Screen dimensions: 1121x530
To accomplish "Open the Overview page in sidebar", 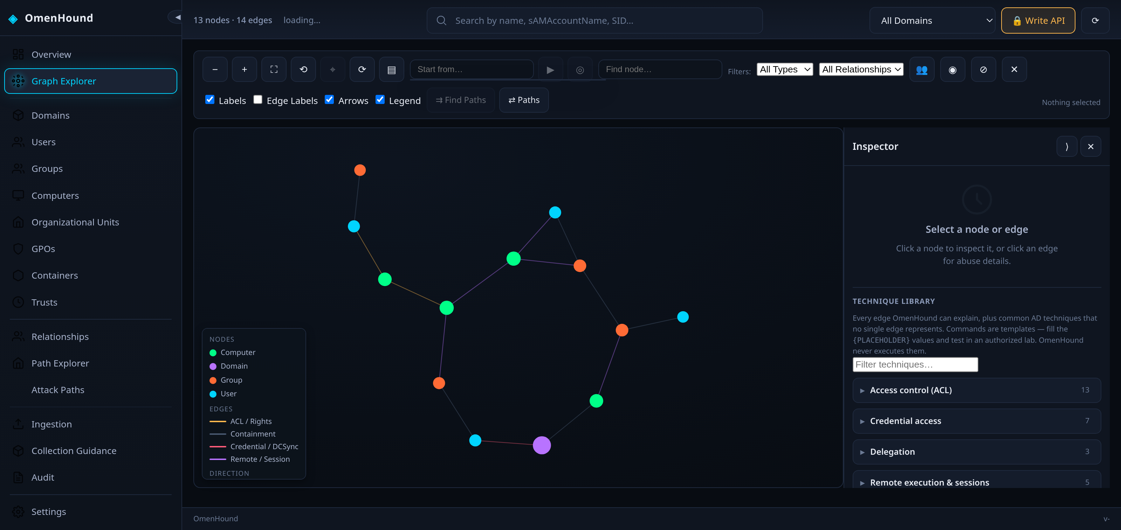I will (x=90, y=54).
